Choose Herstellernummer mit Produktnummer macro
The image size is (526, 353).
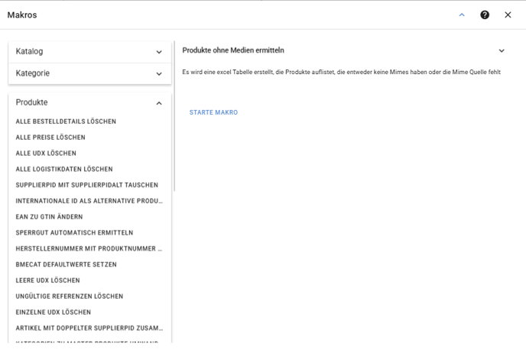click(x=89, y=248)
